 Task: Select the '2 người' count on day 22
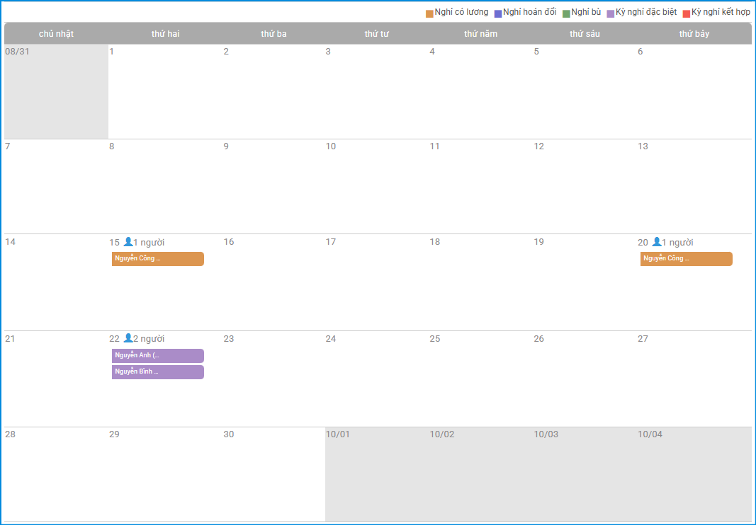coord(149,339)
